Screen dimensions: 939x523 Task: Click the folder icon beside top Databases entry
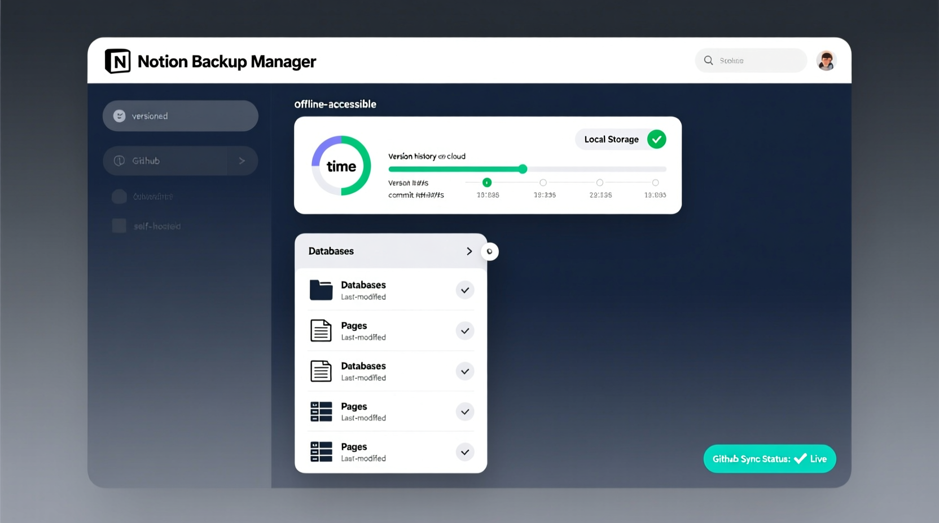coord(321,290)
